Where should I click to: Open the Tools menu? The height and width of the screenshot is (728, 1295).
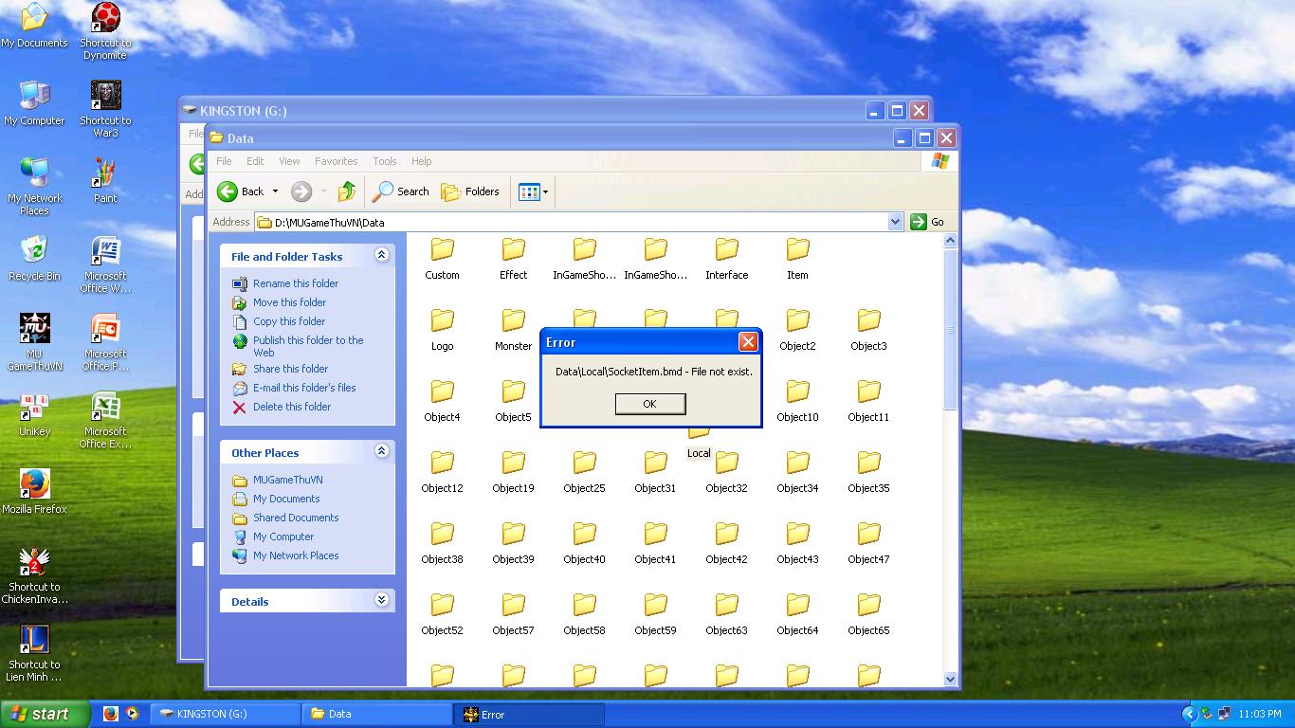[385, 161]
